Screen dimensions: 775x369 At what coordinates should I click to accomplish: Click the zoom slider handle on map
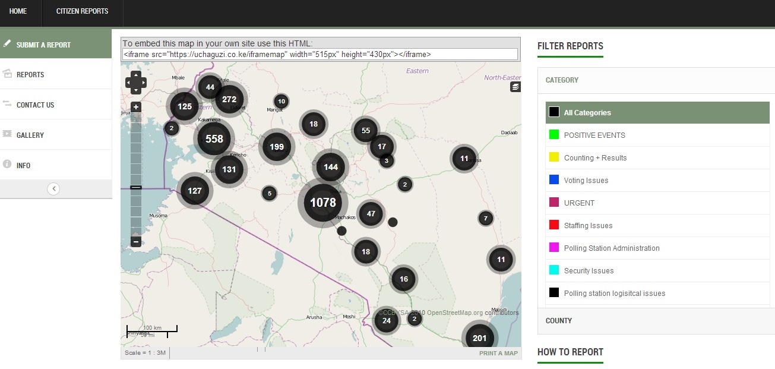[136, 188]
